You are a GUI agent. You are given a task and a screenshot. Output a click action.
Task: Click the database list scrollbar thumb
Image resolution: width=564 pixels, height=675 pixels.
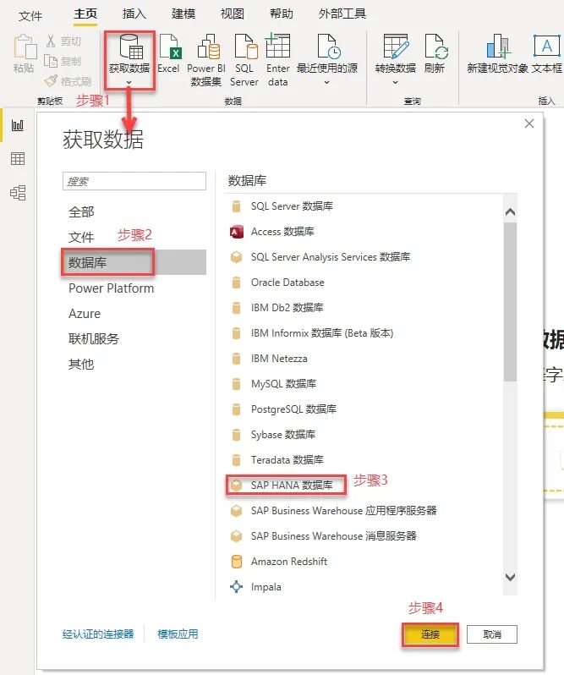(x=510, y=301)
